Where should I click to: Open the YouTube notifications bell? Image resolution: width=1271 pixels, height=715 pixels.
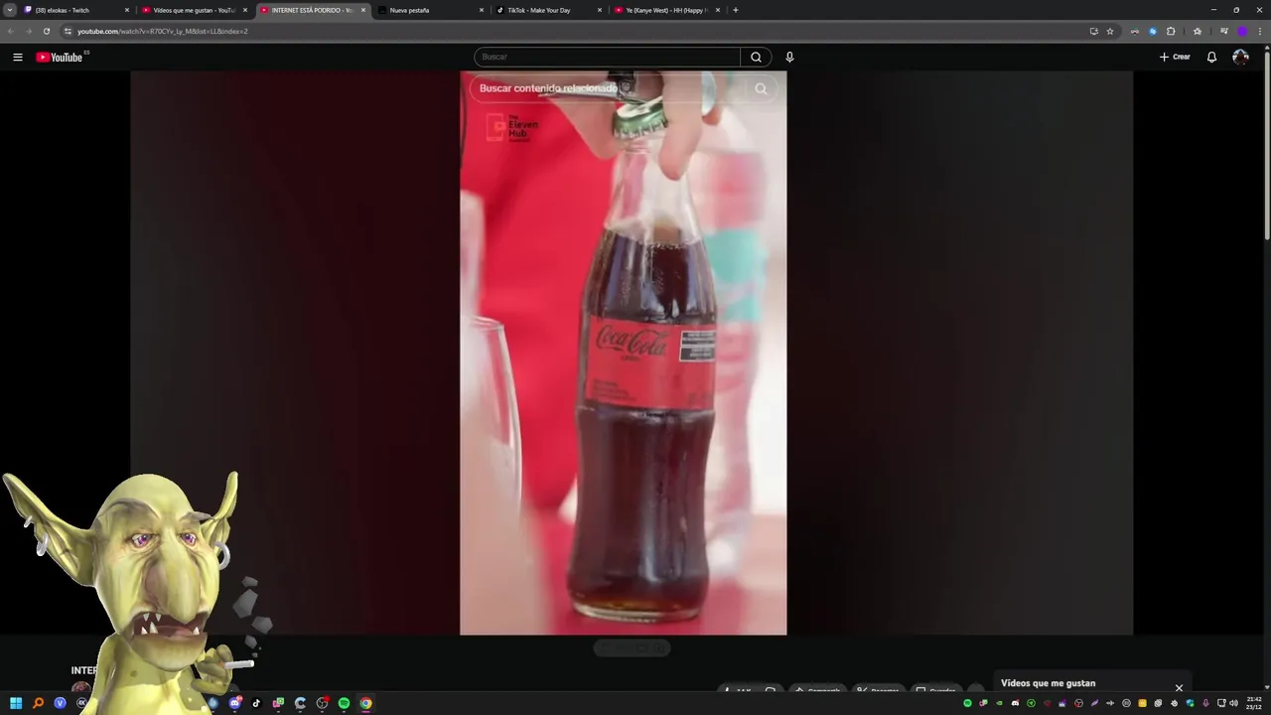tap(1211, 57)
